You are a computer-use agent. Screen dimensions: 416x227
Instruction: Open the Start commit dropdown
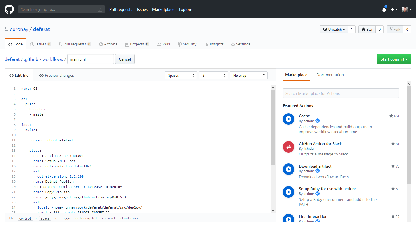(x=394, y=59)
